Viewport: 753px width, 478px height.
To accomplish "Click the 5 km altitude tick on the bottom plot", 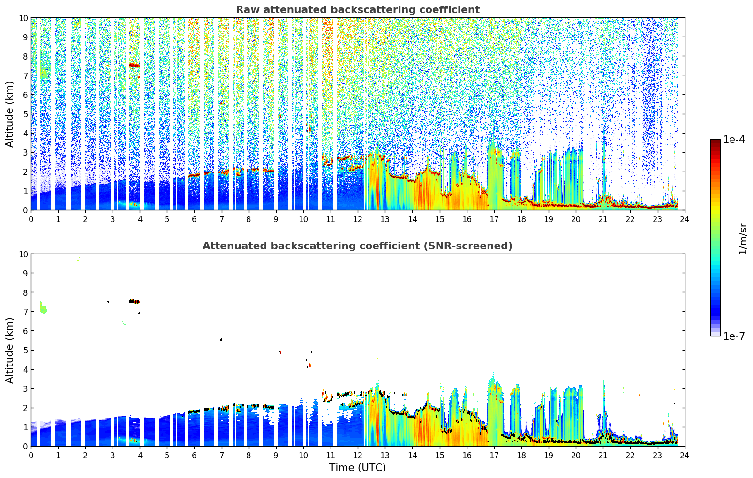I will [26, 350].
